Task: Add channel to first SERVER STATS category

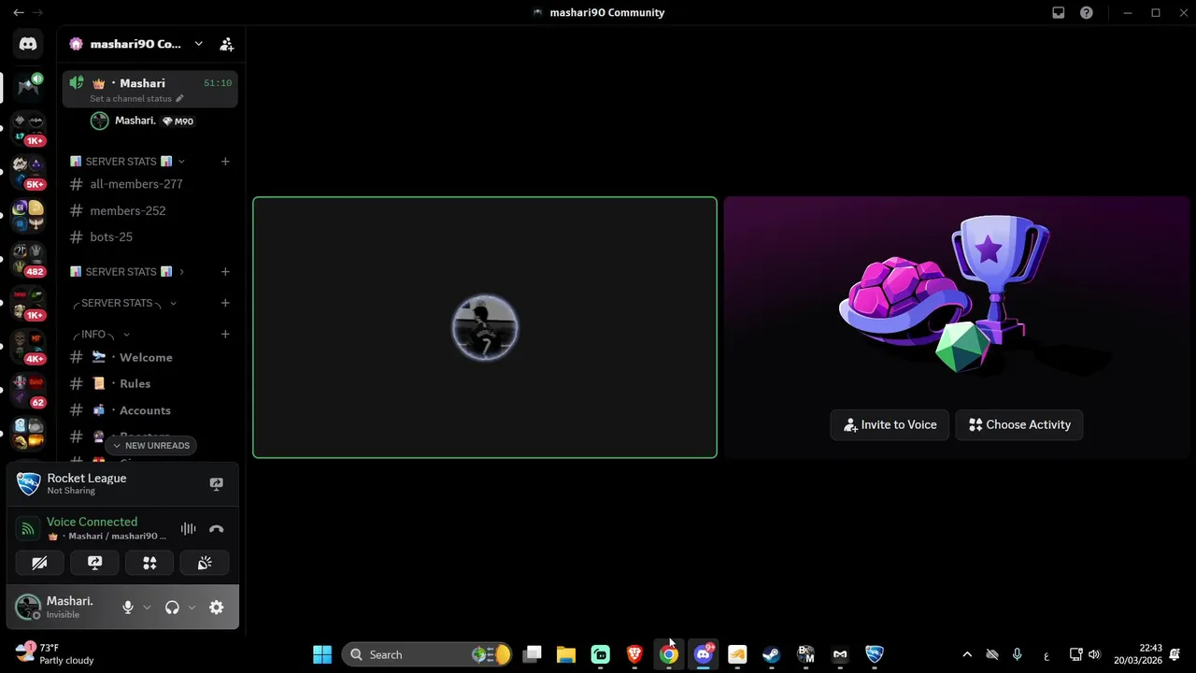Action: click(x=225, y=162)
